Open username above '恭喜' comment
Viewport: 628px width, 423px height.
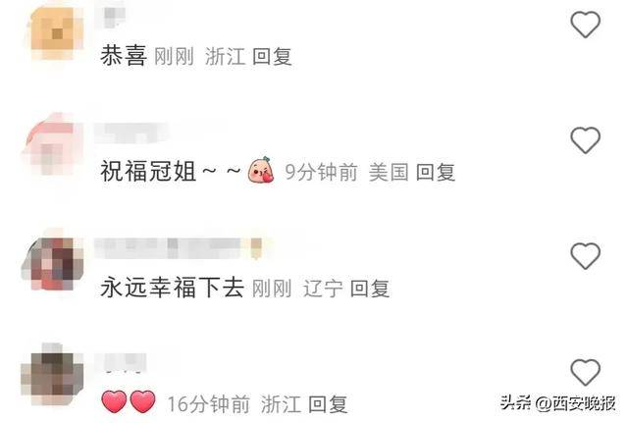click(x=111, y=16)
